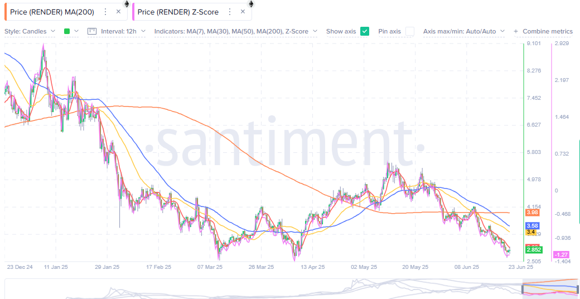
Task: Click the 2.197 Z-Score axis tick
Action: point(561,80)
